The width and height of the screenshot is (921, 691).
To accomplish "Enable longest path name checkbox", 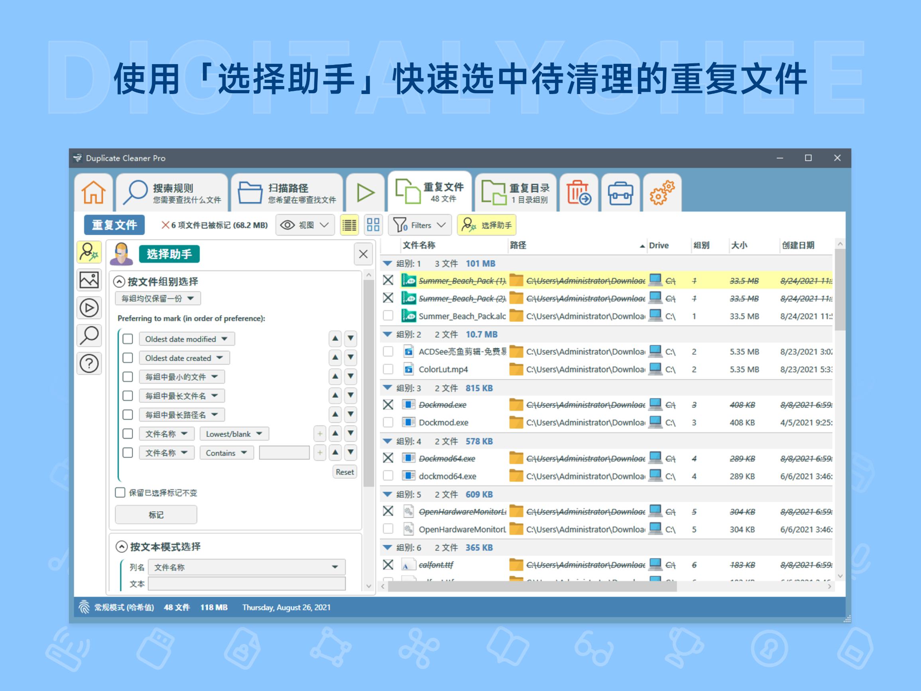I will [128, 414].
